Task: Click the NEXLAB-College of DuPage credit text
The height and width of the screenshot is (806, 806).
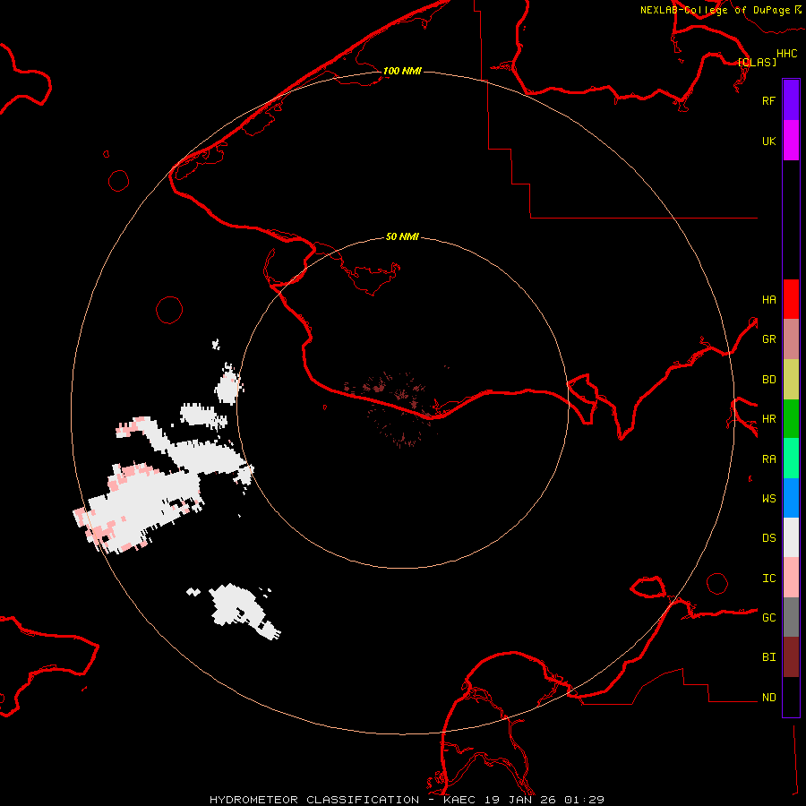Action: (x=715, y=10)
